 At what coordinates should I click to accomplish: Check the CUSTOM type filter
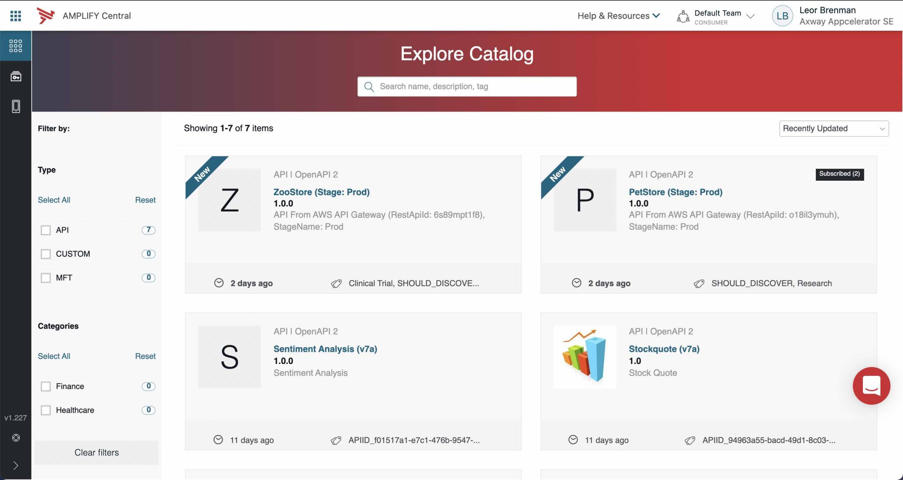[x=46, y=254]
